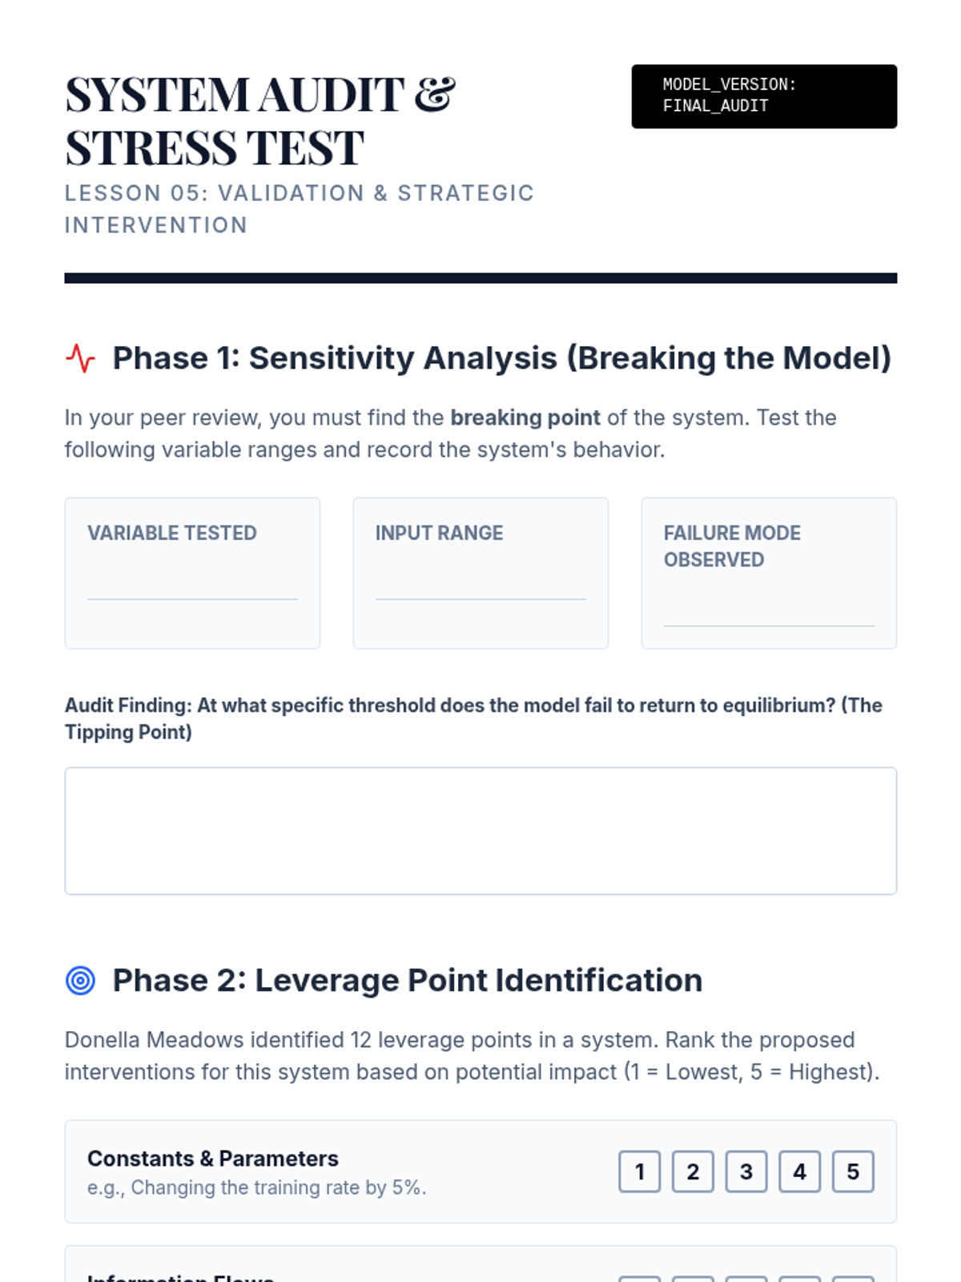961x1282 pixels.
Task: Click the Phase 1: Sensitivity Analysis heading
Action: (501, 358)
